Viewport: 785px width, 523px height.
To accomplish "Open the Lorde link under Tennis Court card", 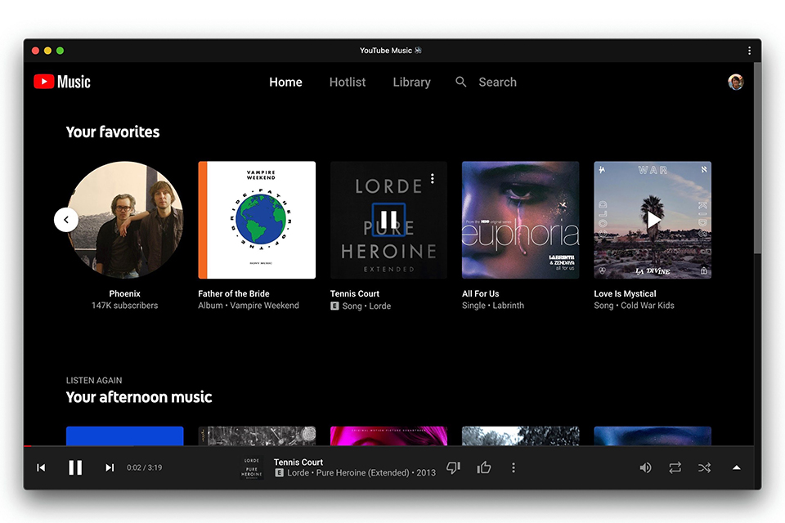I will tap(380, 306).
